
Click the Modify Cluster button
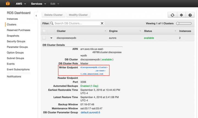point(78,15)
